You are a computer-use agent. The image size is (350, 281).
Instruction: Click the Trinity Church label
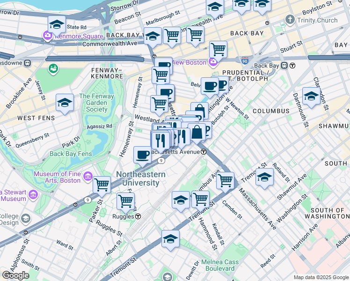(x=317, y=20)
